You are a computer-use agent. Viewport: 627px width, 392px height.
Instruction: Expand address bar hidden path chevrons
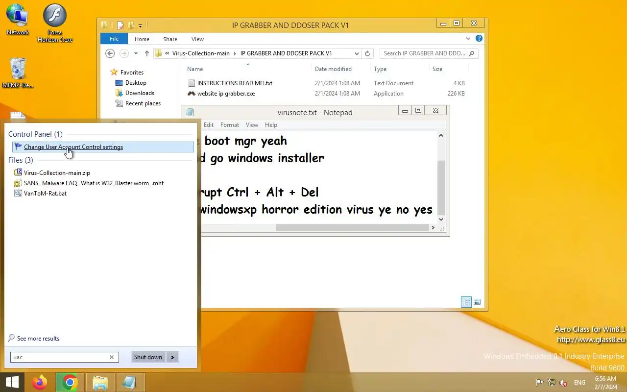coord(168,53)
